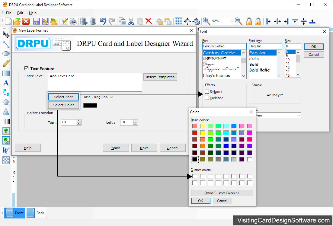
Task: Pick the white basic color swatch
Action: [250, 159]
